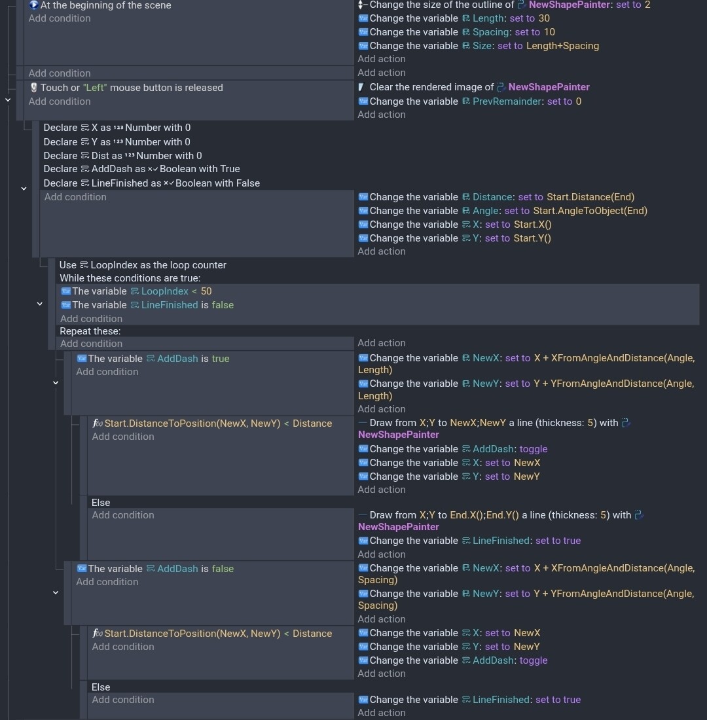Collapse the While loop event
707x720 pixels.
pos(40,304)
